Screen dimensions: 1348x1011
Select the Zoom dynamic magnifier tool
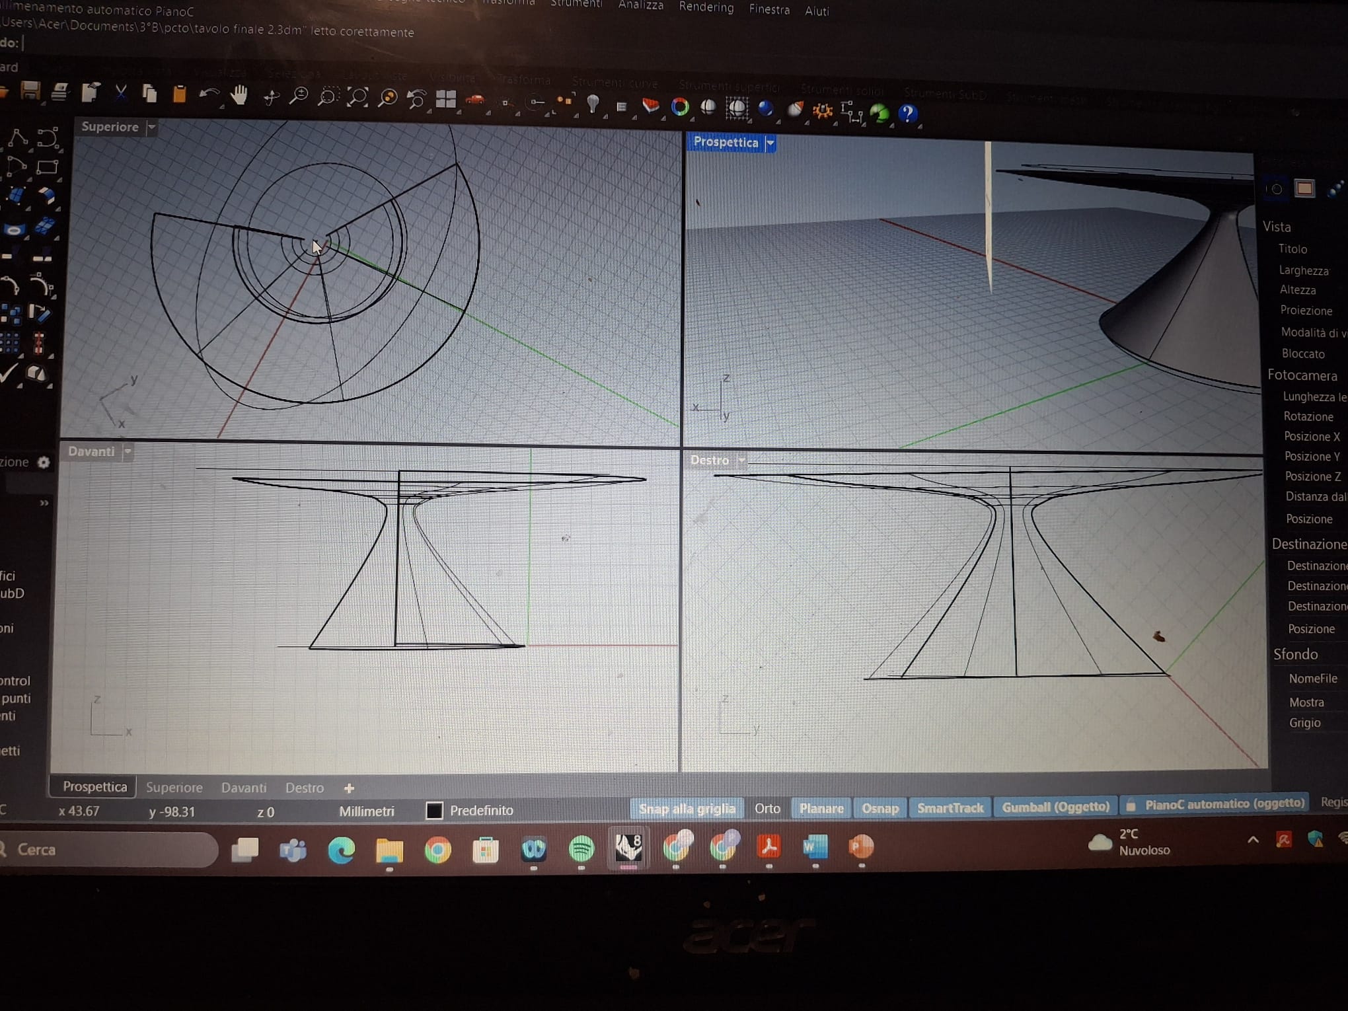tap(299, 96)
